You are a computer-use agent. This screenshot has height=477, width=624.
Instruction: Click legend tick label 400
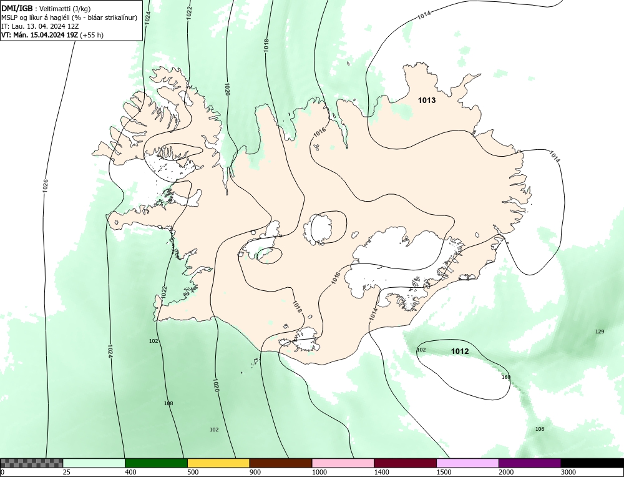click(x=130, y=472)
